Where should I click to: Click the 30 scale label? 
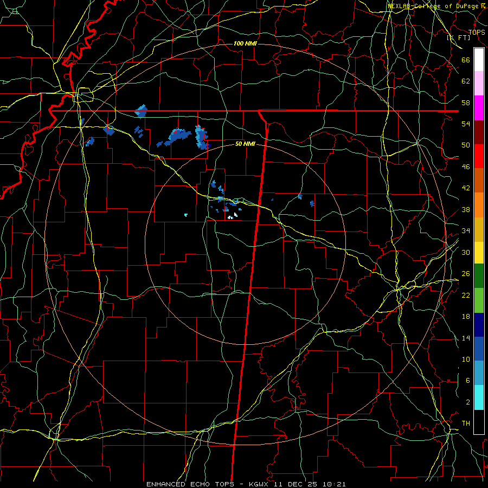point(466,252)
